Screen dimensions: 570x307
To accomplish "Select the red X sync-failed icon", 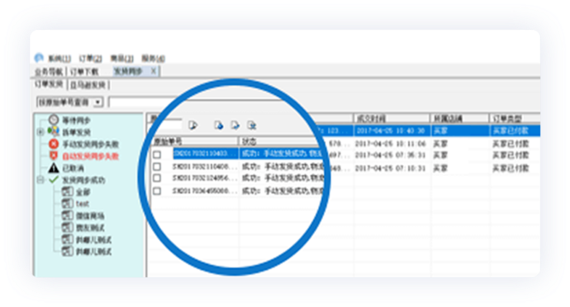I will [54, 144].
